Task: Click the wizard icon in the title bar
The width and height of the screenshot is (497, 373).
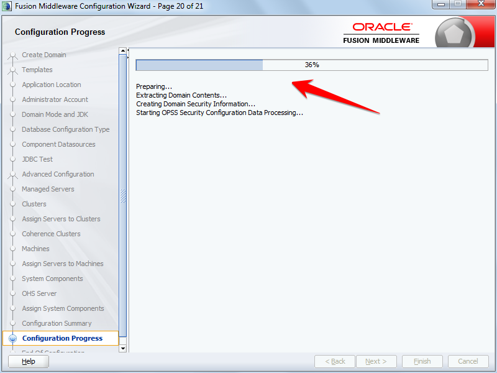Action: point(6,5)
